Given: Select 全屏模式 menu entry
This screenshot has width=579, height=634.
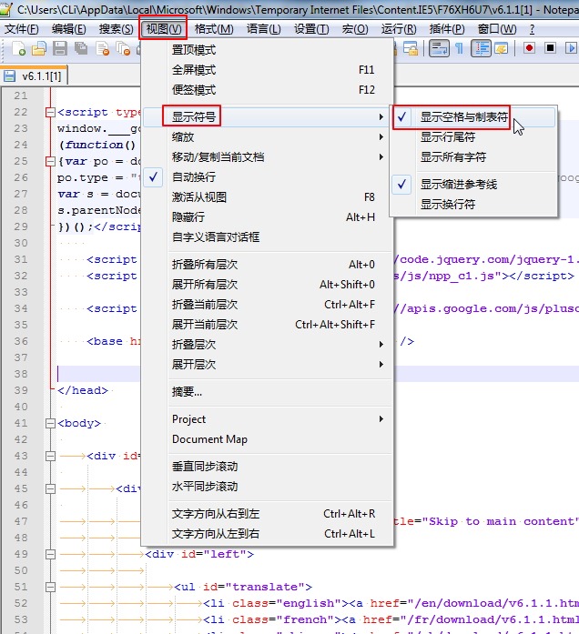Looking at the screenshot, I should point(194,70).
